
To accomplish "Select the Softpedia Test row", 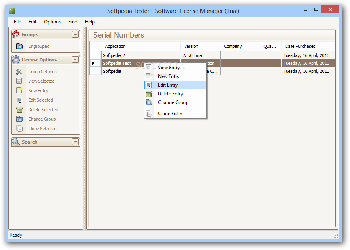I will click(x=213, y=63).
